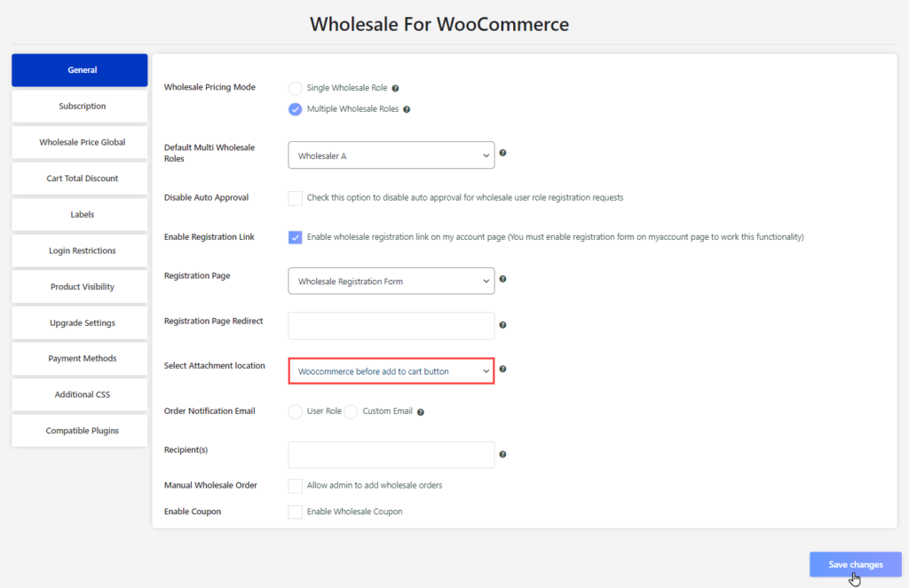
Task: Expand Select Attachment location dropdown
Action: (391, 371)
